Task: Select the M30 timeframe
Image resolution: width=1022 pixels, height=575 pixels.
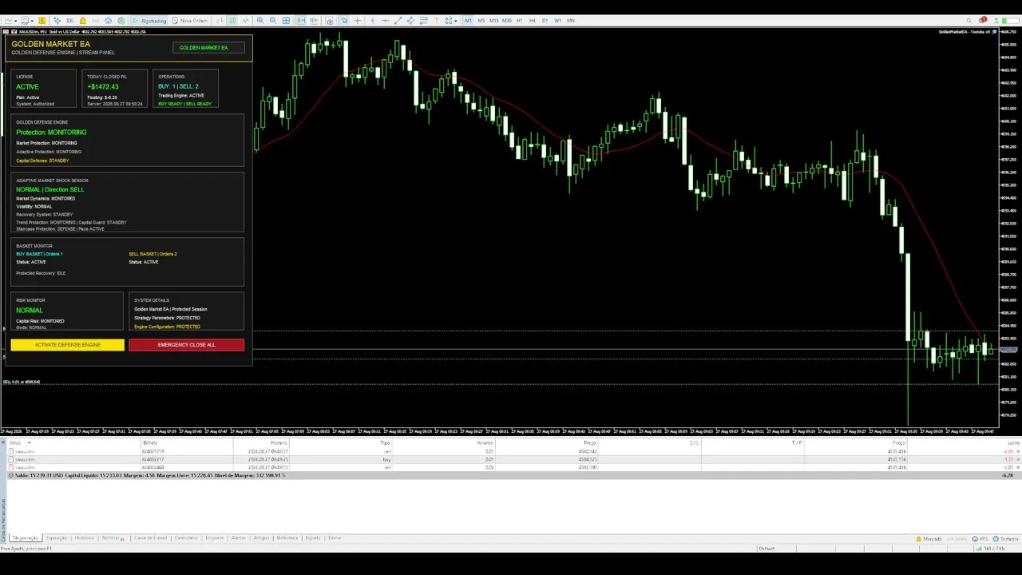Action: point(506,21)
